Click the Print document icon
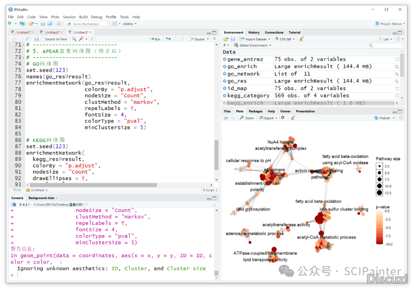Image resolution: width=414 pixels, height=288 pixels. point(59,24)
